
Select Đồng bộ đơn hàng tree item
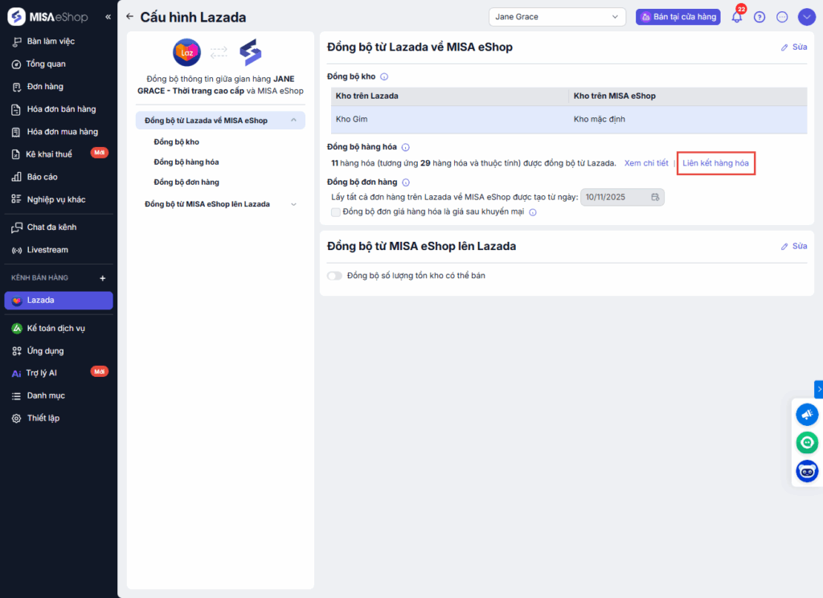tap(186, 182)
